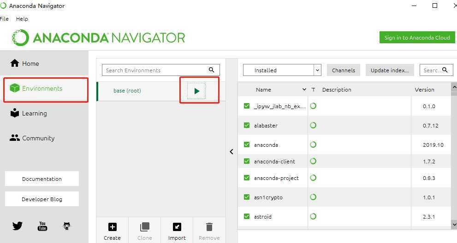The height and width of the screenshot is (243, 457).
Task: Uncheck the anaconda package checkbox
Action: (247, 145)
